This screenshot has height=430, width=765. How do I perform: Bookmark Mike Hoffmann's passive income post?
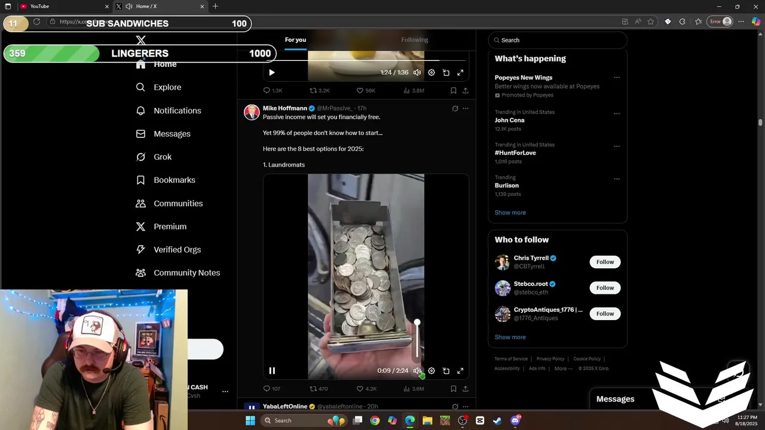pos(454,389)
